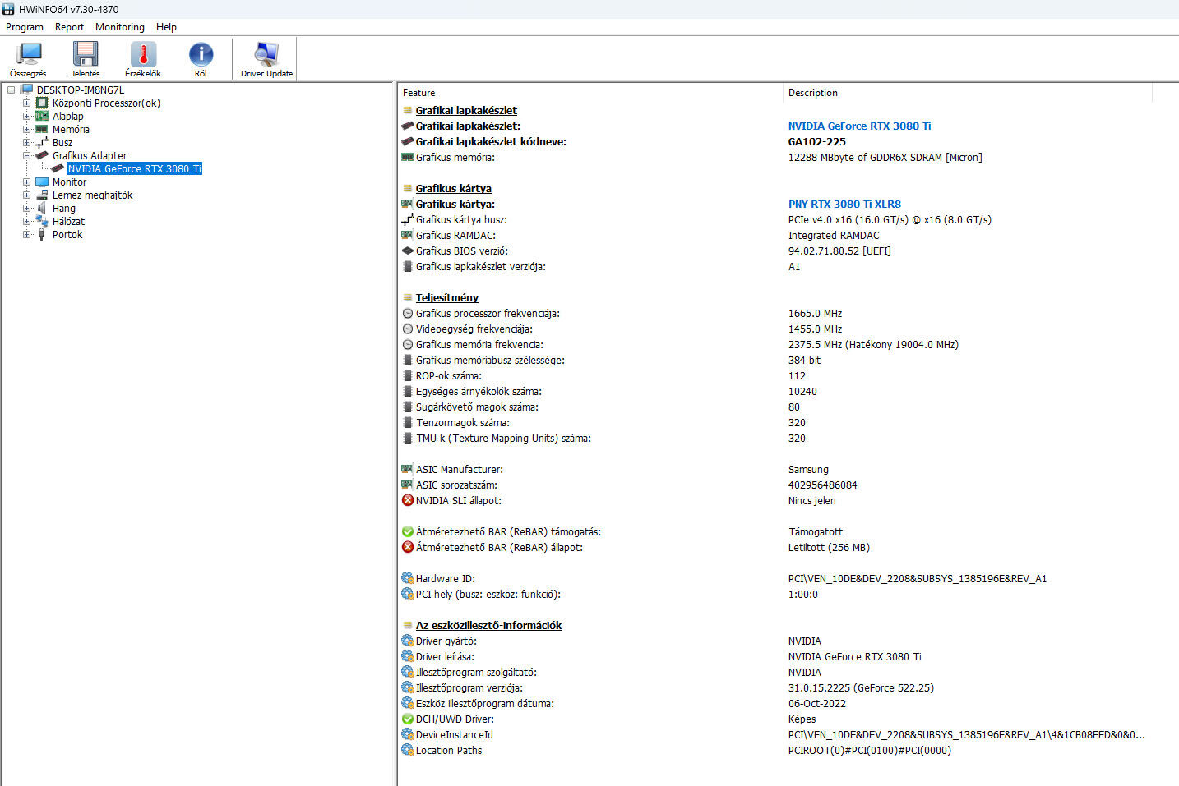Expand the Alaplap tree node
Screen dimensions: 1179x786
(26, 117)
